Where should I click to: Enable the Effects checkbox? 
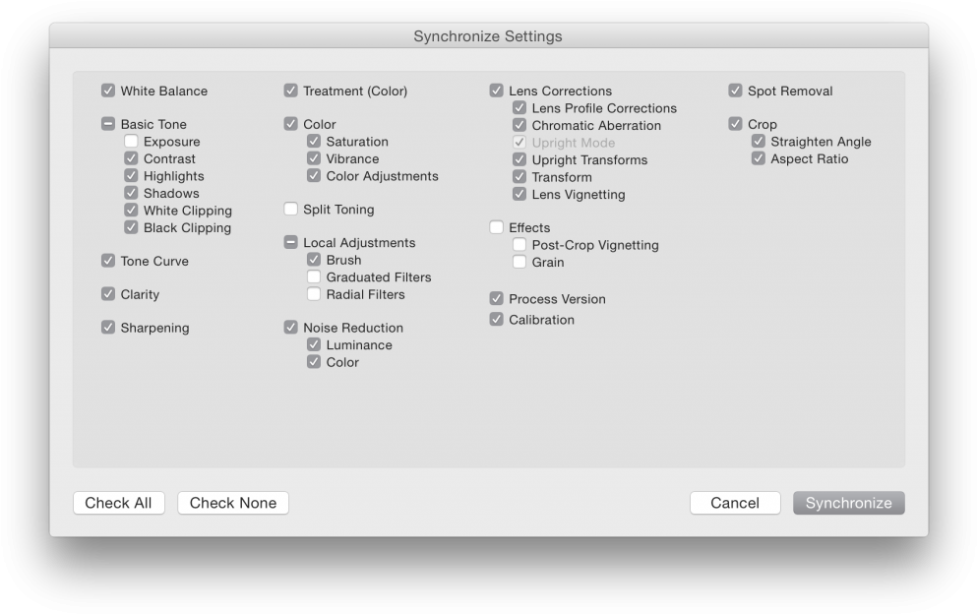[x=497, y=227]
